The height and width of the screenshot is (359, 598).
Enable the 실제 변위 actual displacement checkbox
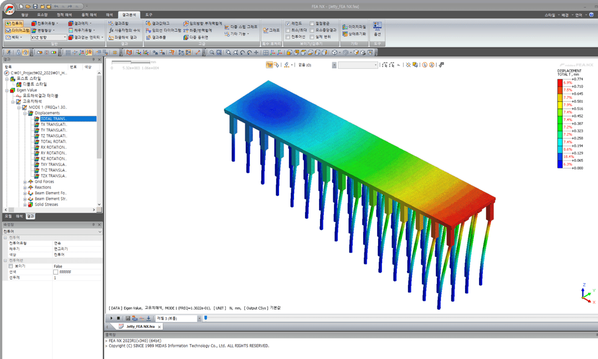[x=312, y=37]
